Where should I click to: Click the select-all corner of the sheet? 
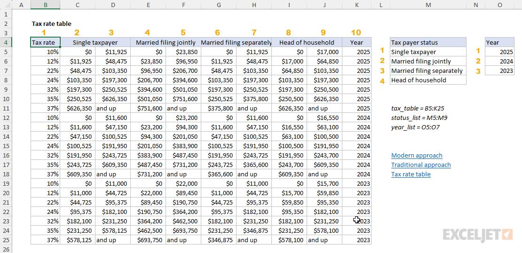click(x=6, y=5)
